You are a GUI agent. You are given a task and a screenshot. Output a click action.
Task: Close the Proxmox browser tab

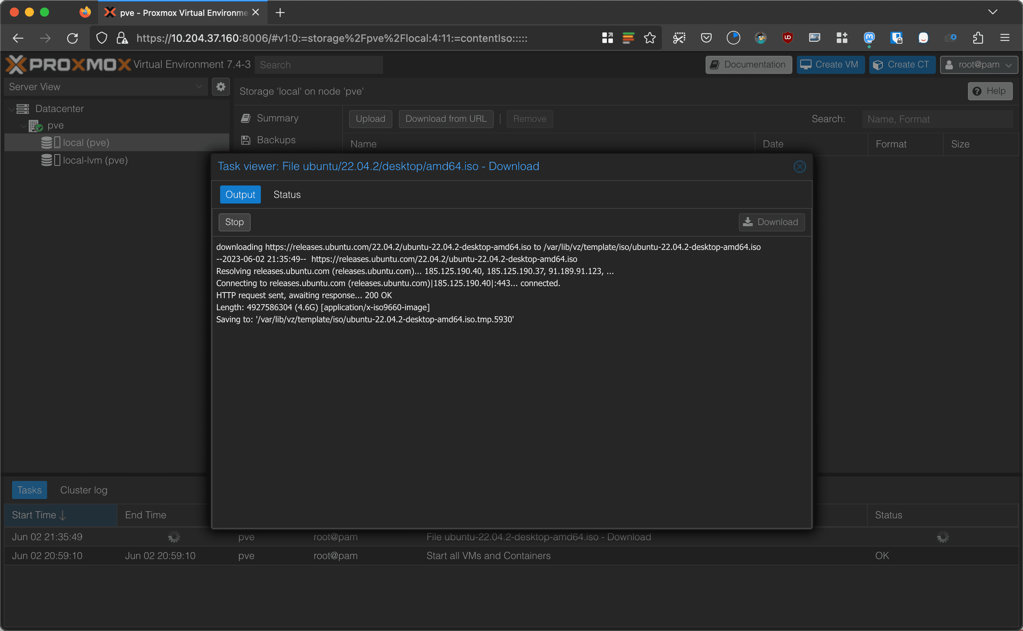click(x=256, y=12)
